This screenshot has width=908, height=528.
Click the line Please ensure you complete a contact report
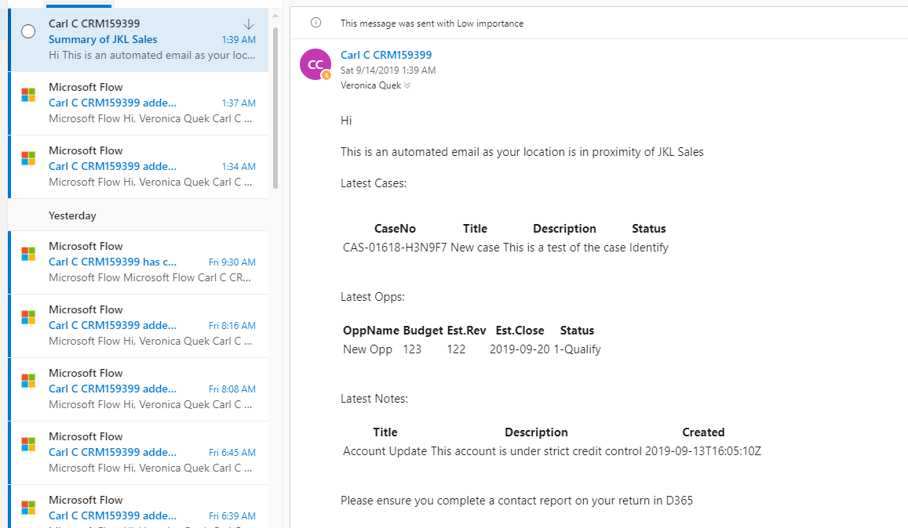[x=516, y=501]
